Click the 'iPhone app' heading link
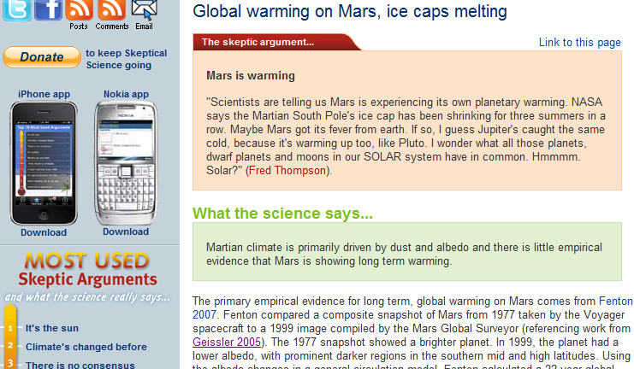This screenshot has width=634, height=369. click(44, 94)
